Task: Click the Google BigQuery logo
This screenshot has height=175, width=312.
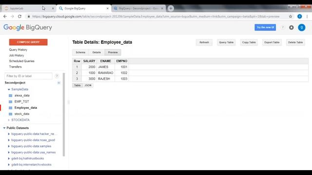Action: 28,27
